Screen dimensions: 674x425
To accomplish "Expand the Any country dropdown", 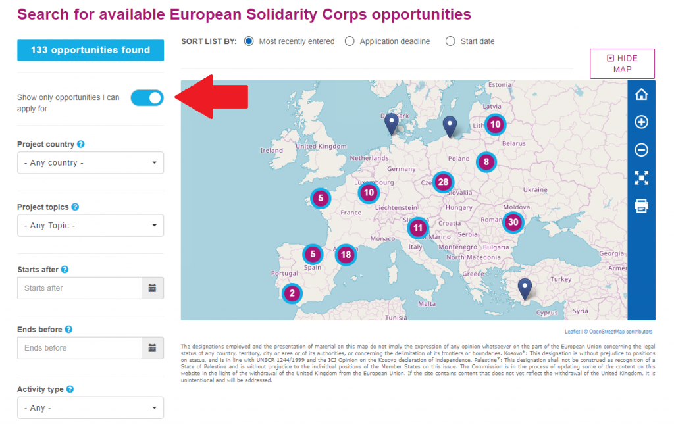I will 90,163.
